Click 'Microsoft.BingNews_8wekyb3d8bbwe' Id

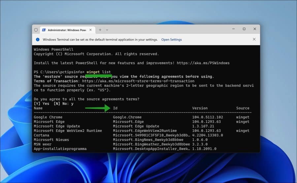coord(148,140)
